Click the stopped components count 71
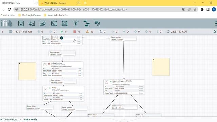217x122 pixels. [77, 32]
